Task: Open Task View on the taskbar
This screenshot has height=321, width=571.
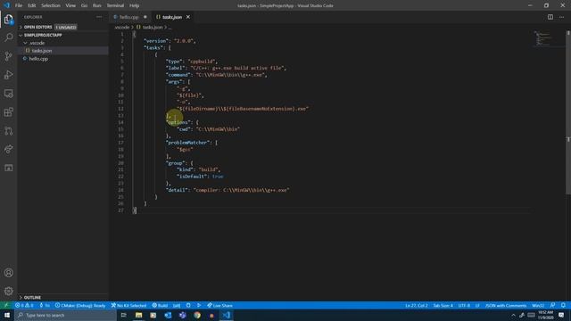Action: pos(123,315)
